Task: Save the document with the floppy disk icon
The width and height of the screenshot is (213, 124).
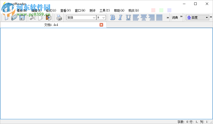Action: tap(22, 18)
